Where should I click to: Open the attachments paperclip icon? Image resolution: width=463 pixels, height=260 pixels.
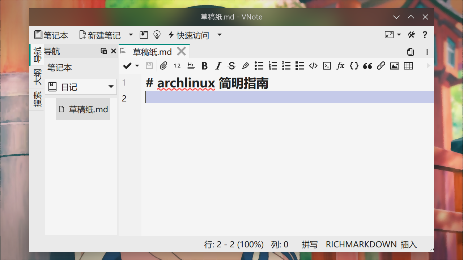point(164,66)
